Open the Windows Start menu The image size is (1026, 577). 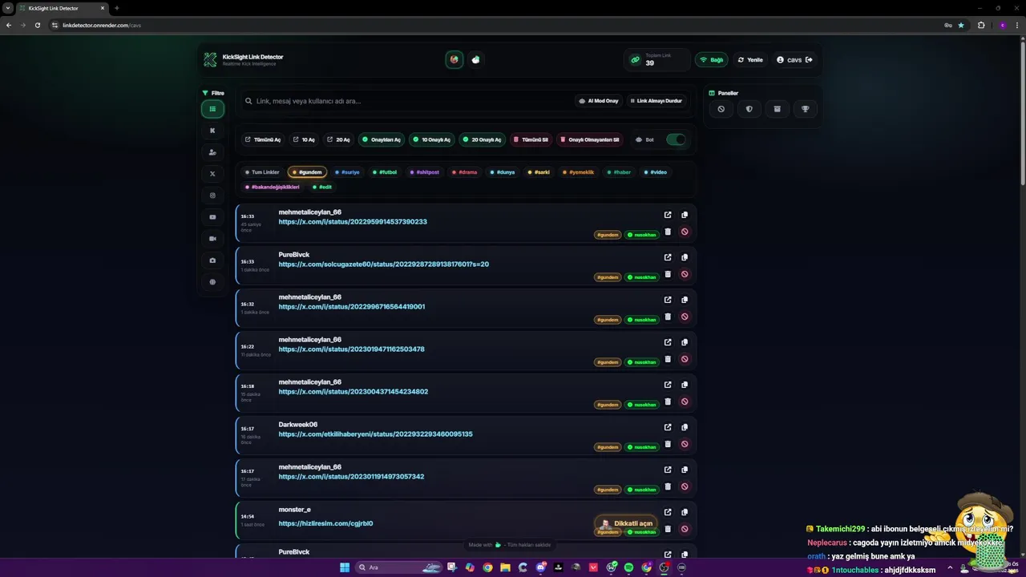[x=345, y=567]
